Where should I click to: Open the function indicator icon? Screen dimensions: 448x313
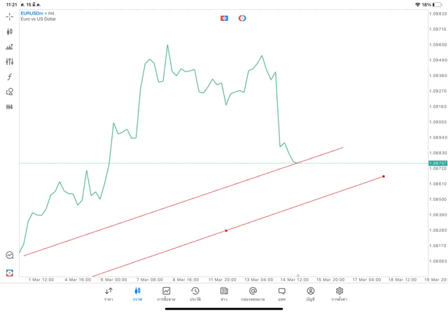[x=9, y=77]
